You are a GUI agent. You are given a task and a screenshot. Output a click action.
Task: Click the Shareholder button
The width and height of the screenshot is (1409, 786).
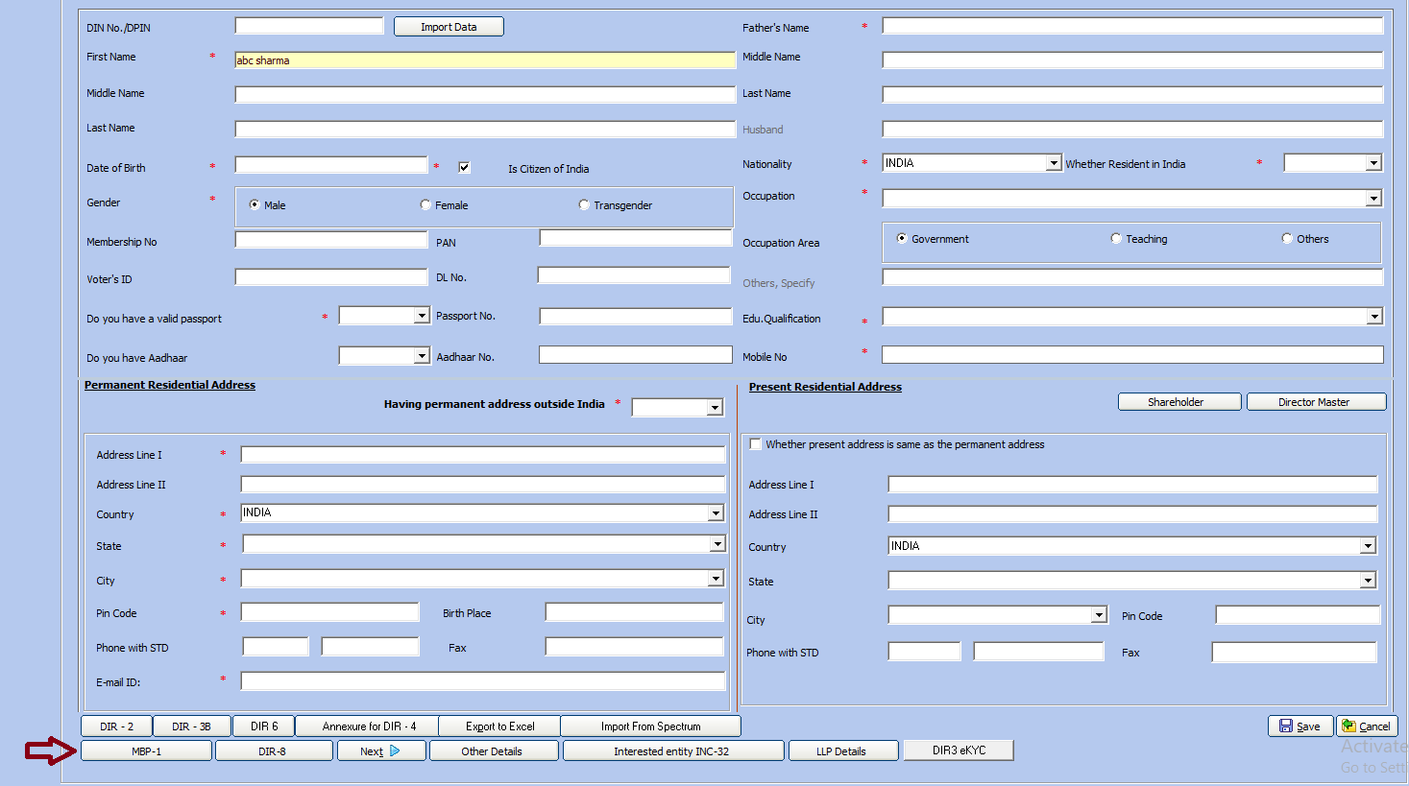1179,402
